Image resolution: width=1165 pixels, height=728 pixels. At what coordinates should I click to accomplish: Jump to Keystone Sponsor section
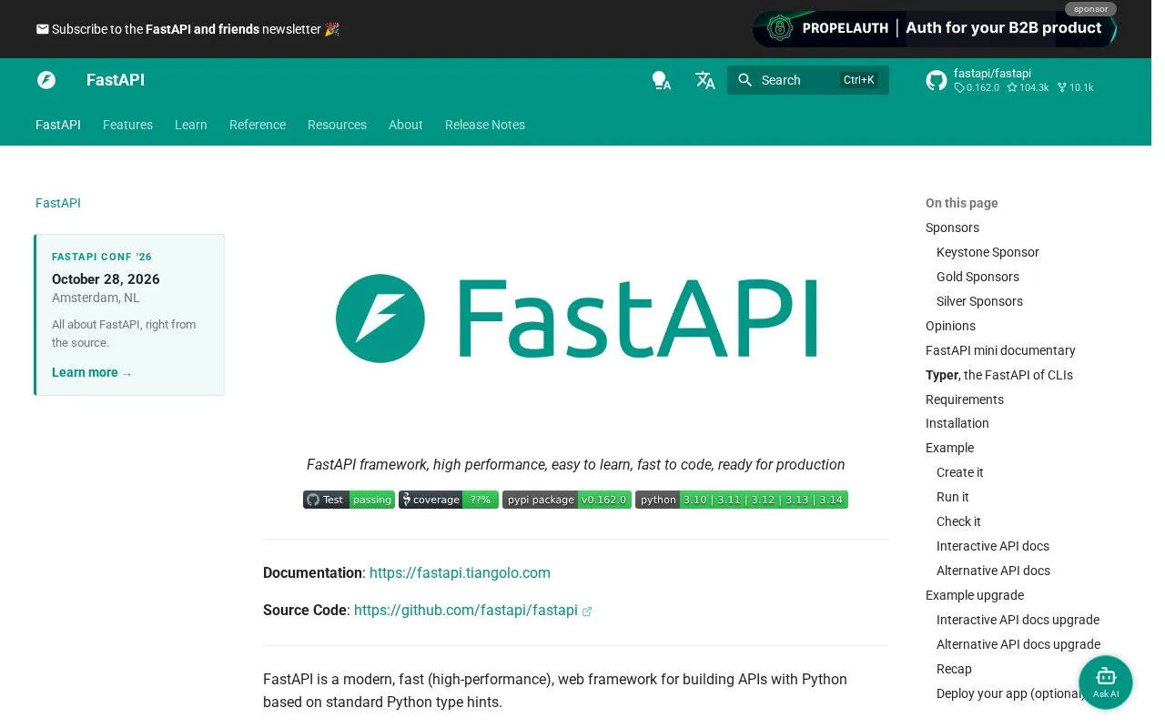click(x=988, y=252)
